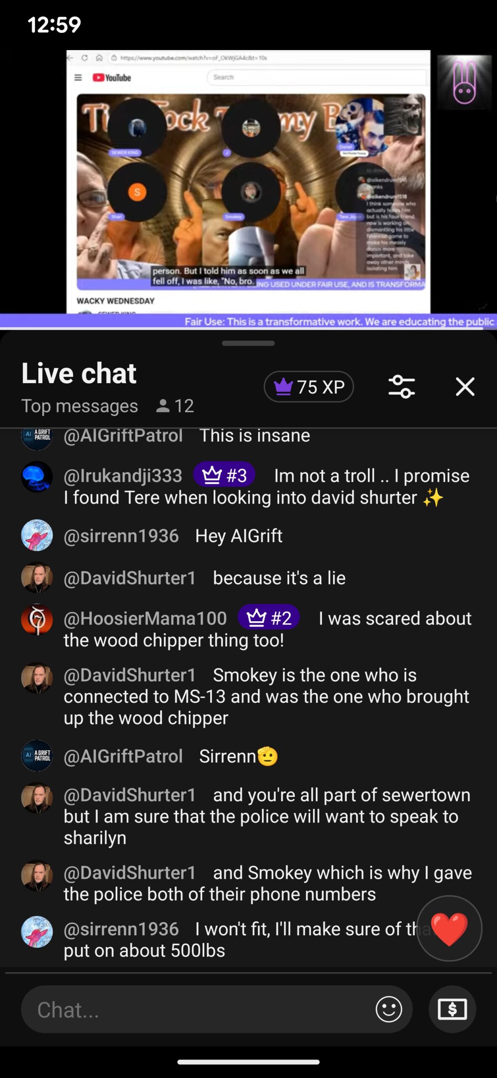The height and width of the screenshot is (1078, 497).
Task: Open @Irukandji333 jellyfish avatar
Action: [37, 477]
